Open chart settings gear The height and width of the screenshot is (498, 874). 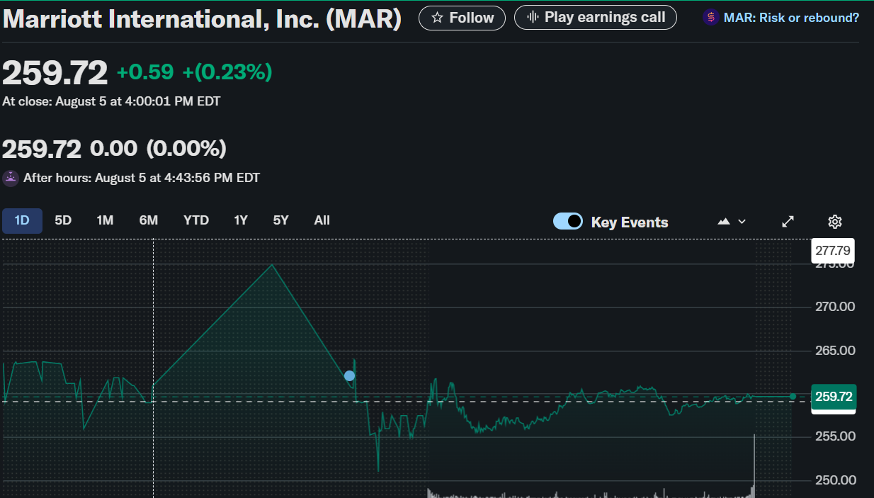tap(834, 222)
